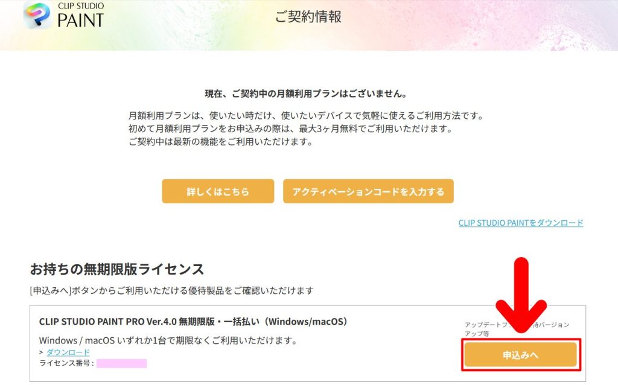Click the [申込みへ]ボタンから instruction text
The height and width of the screenshot is (385, 618).
click(171, 291)
